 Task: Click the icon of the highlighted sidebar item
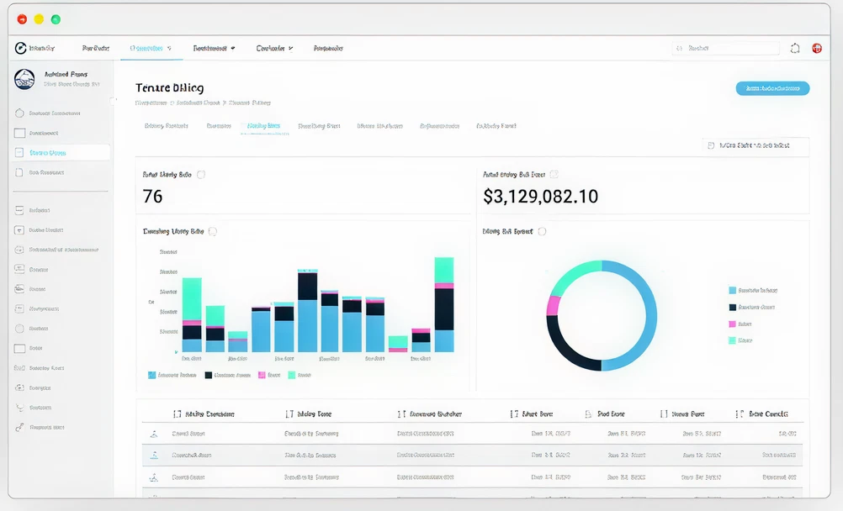[x=20, y=153]
